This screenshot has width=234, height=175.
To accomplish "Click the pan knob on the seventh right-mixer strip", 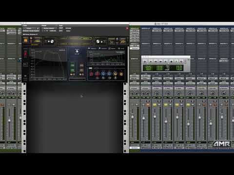I will tap(201, 93).
